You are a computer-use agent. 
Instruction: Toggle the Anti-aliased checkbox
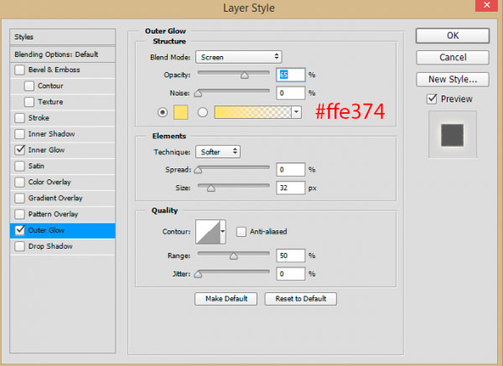point(241,232)
